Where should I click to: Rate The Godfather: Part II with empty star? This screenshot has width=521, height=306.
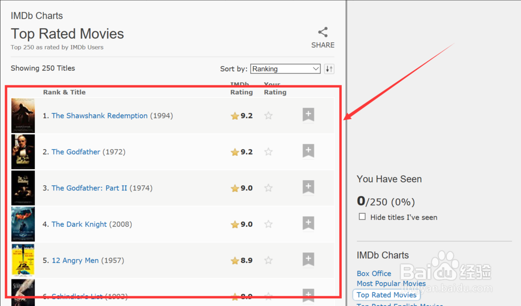tap(268, 188)
